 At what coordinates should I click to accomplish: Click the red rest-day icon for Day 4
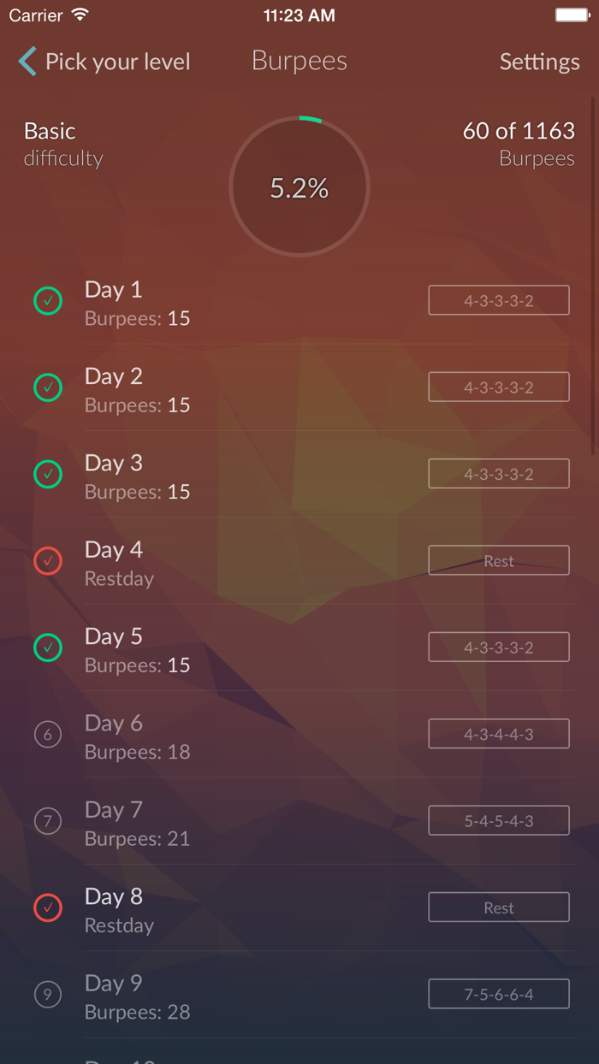coord(48,561)
